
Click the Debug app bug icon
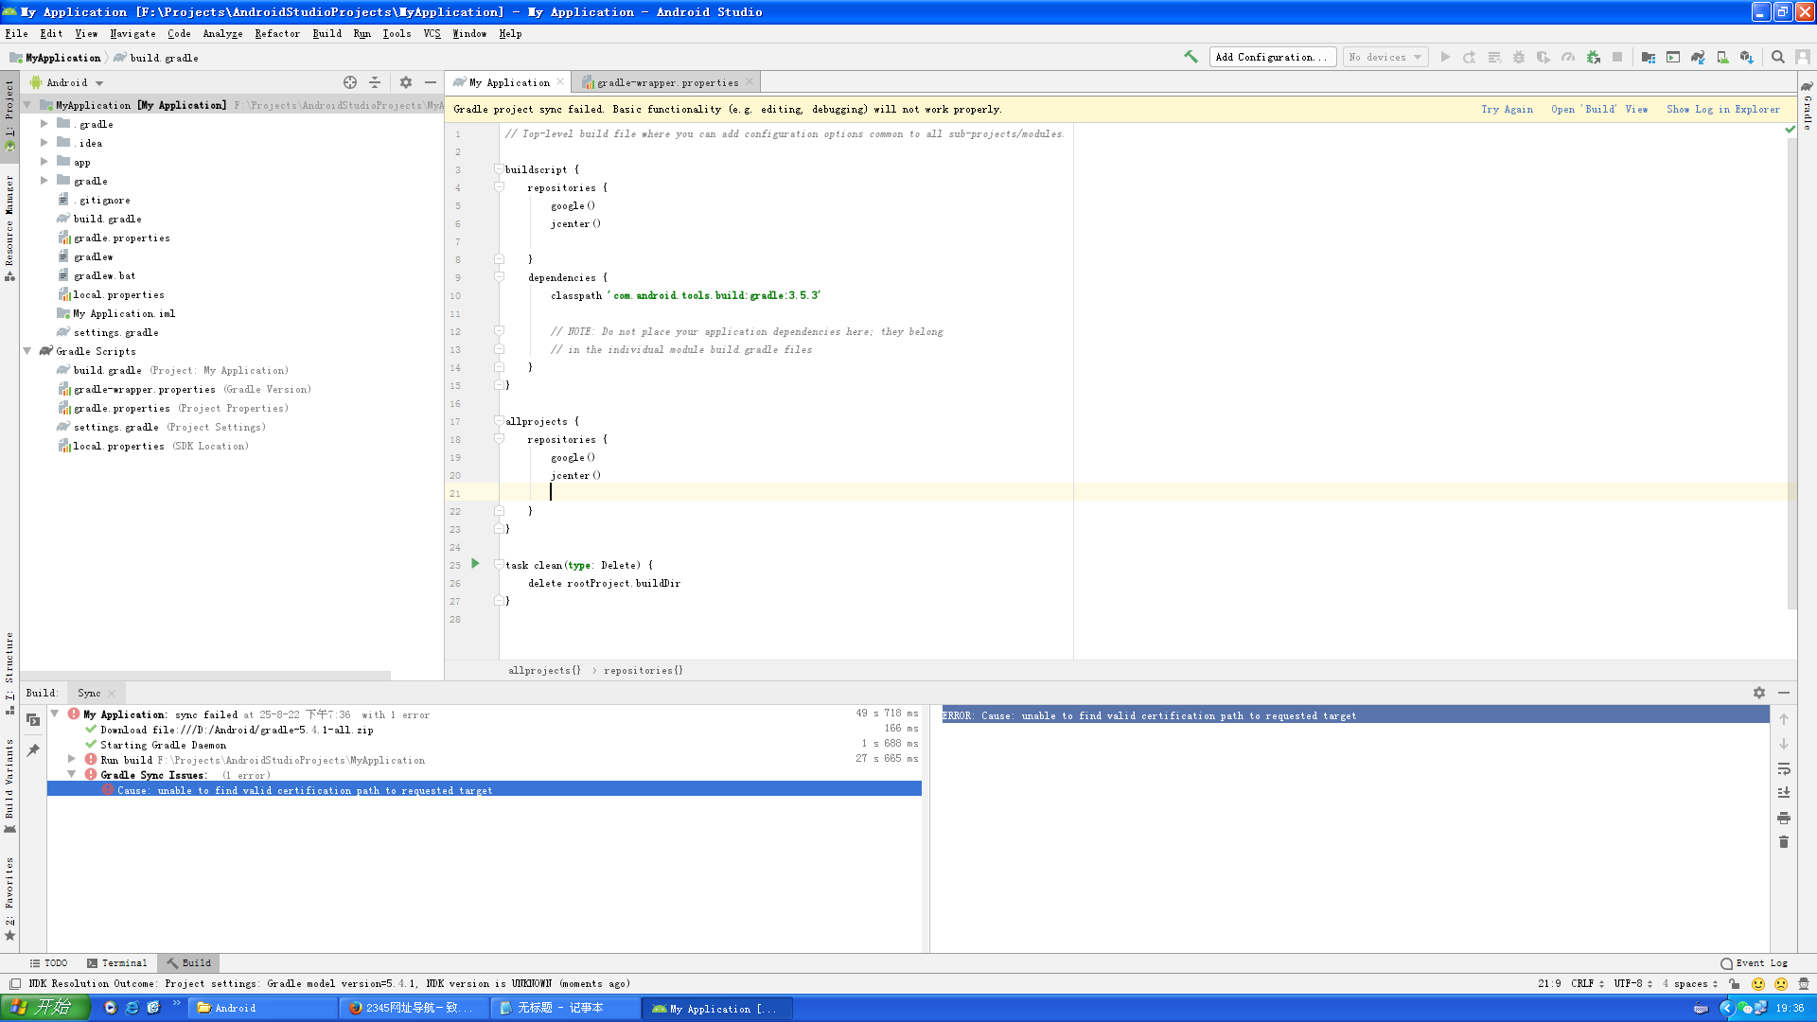pos(1519,57)
